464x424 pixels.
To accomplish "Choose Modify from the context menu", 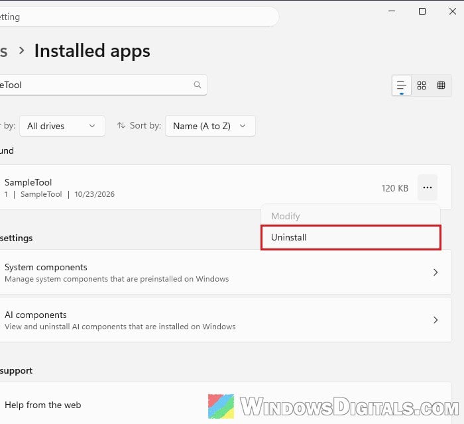I will (x=351, y=216).
